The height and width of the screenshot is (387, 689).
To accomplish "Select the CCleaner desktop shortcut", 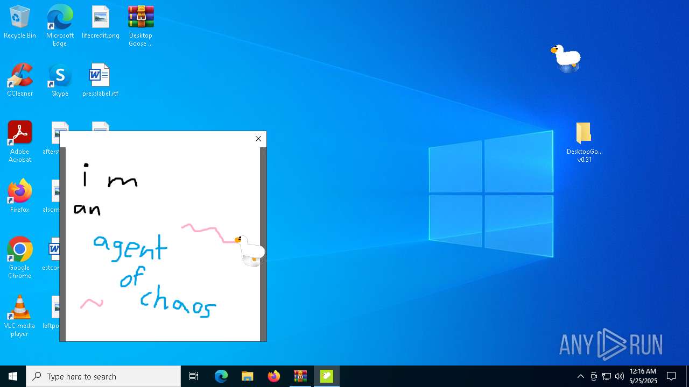I will [x=20, y=81].
